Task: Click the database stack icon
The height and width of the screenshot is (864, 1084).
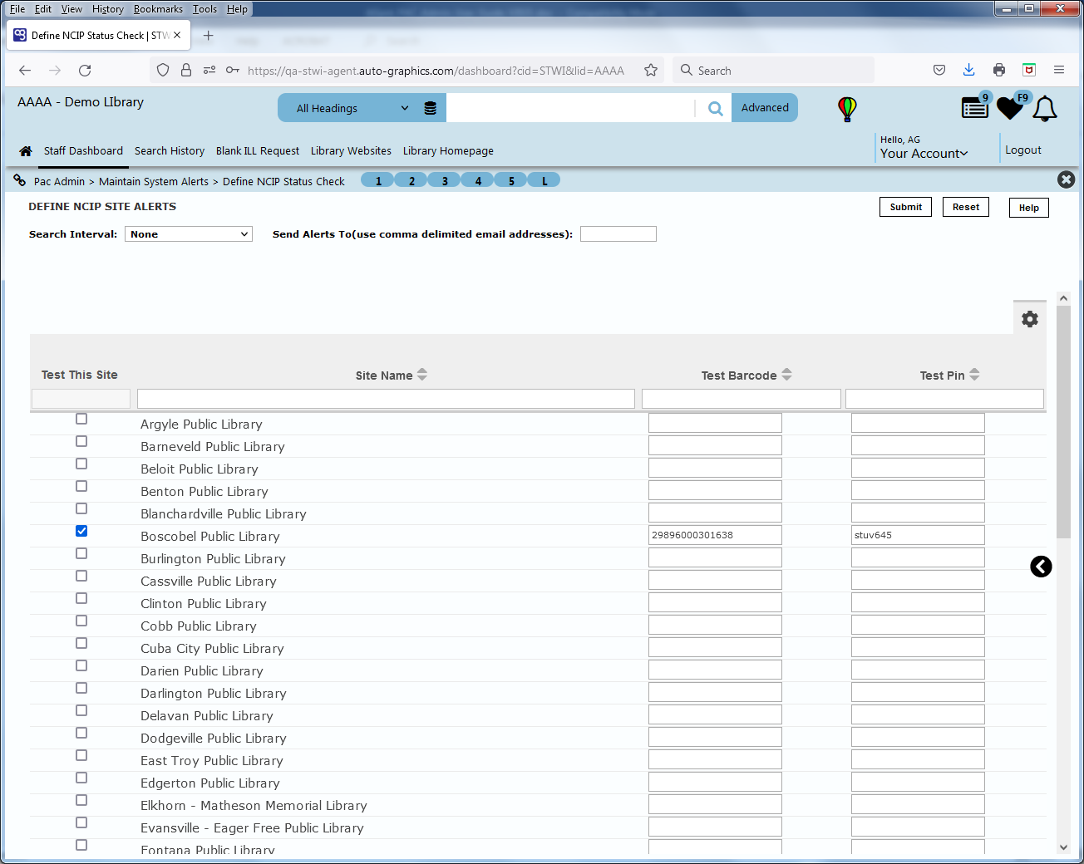Action: (x=430, y=108)
